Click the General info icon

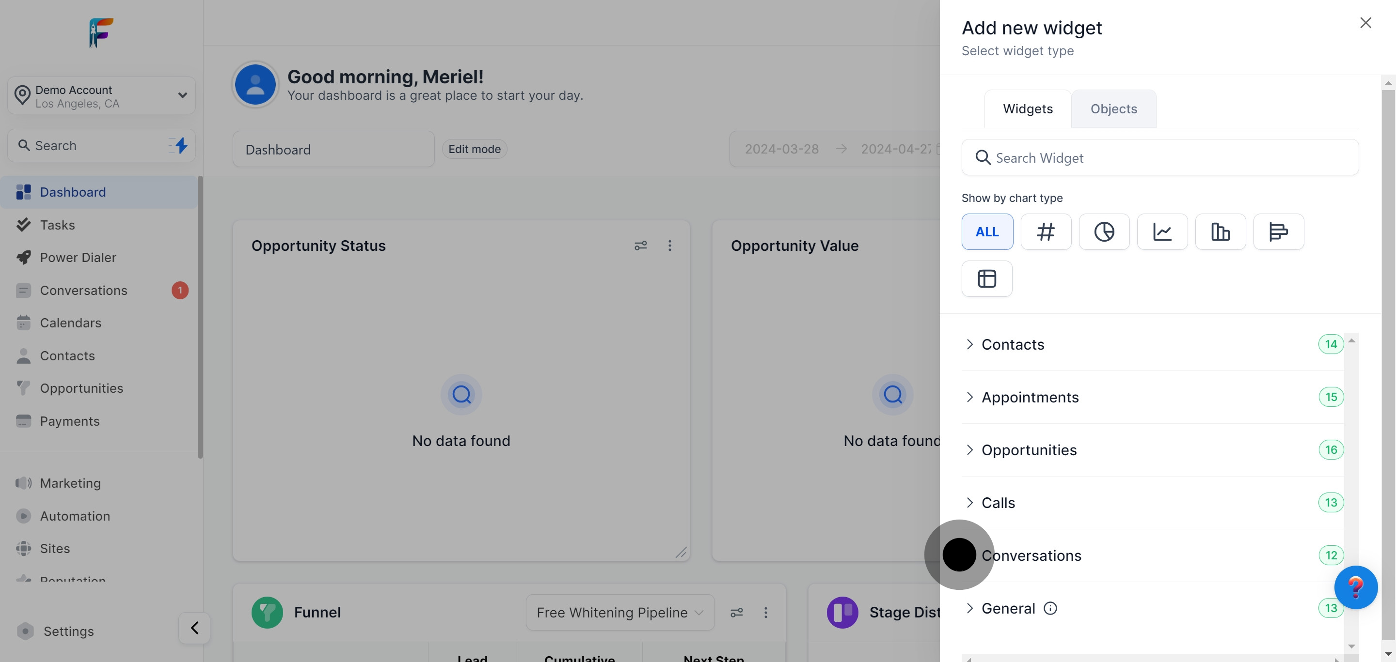tap(1050, 608)
